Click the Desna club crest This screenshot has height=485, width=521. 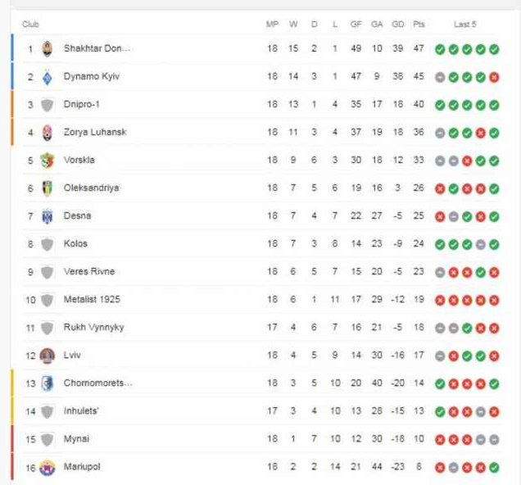tap(48, 216)
